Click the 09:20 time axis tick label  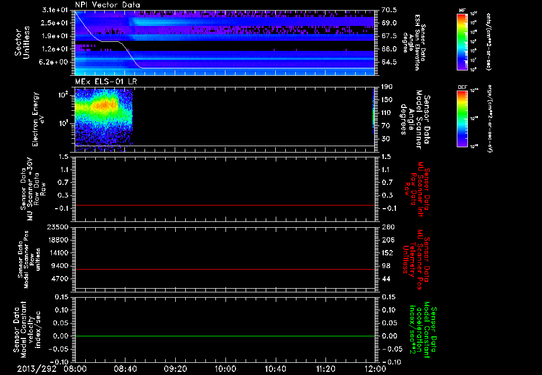(x=175, y=368)
